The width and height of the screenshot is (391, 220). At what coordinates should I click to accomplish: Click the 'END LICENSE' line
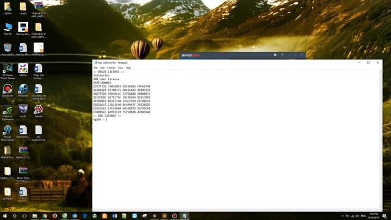pyautogui.click(x=108, y=116)
